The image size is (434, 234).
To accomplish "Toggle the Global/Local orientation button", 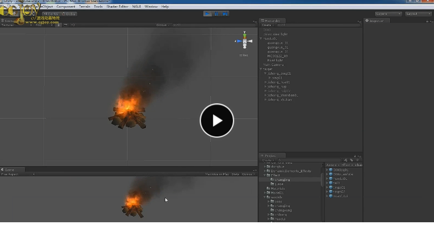I will pyautogui.click(x=69, y=14).
